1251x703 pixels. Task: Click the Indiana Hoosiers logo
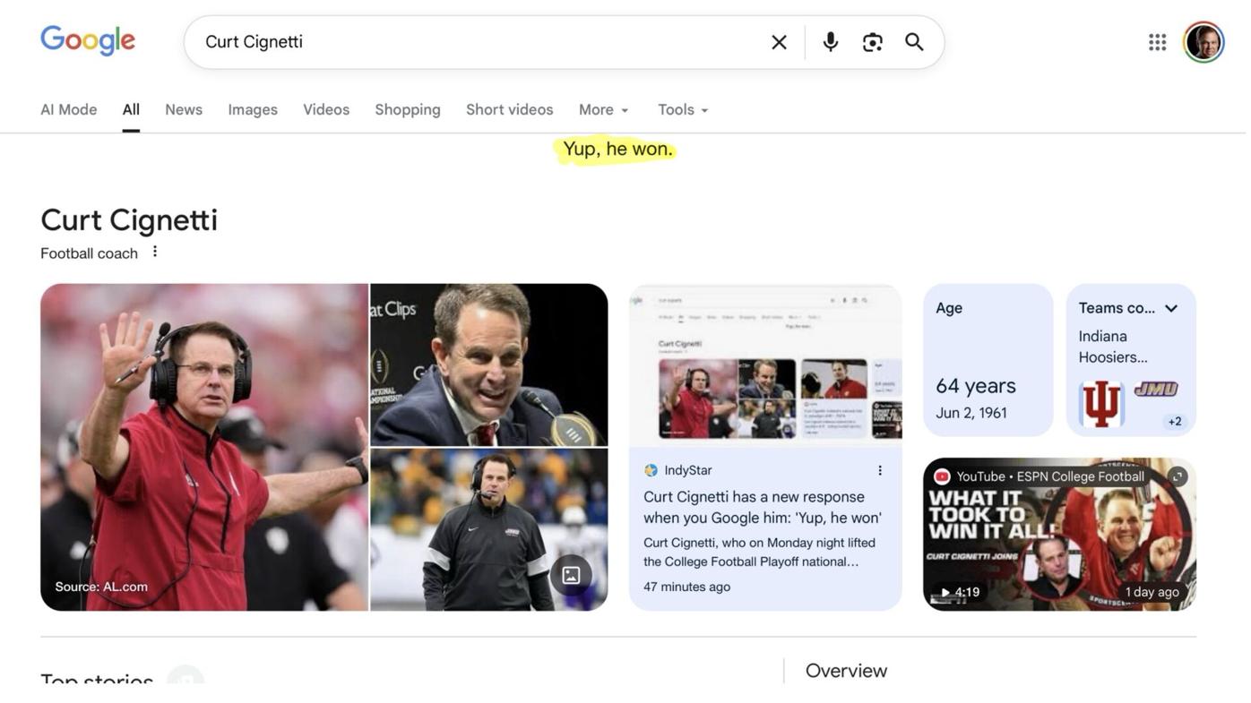(1101, 404)
